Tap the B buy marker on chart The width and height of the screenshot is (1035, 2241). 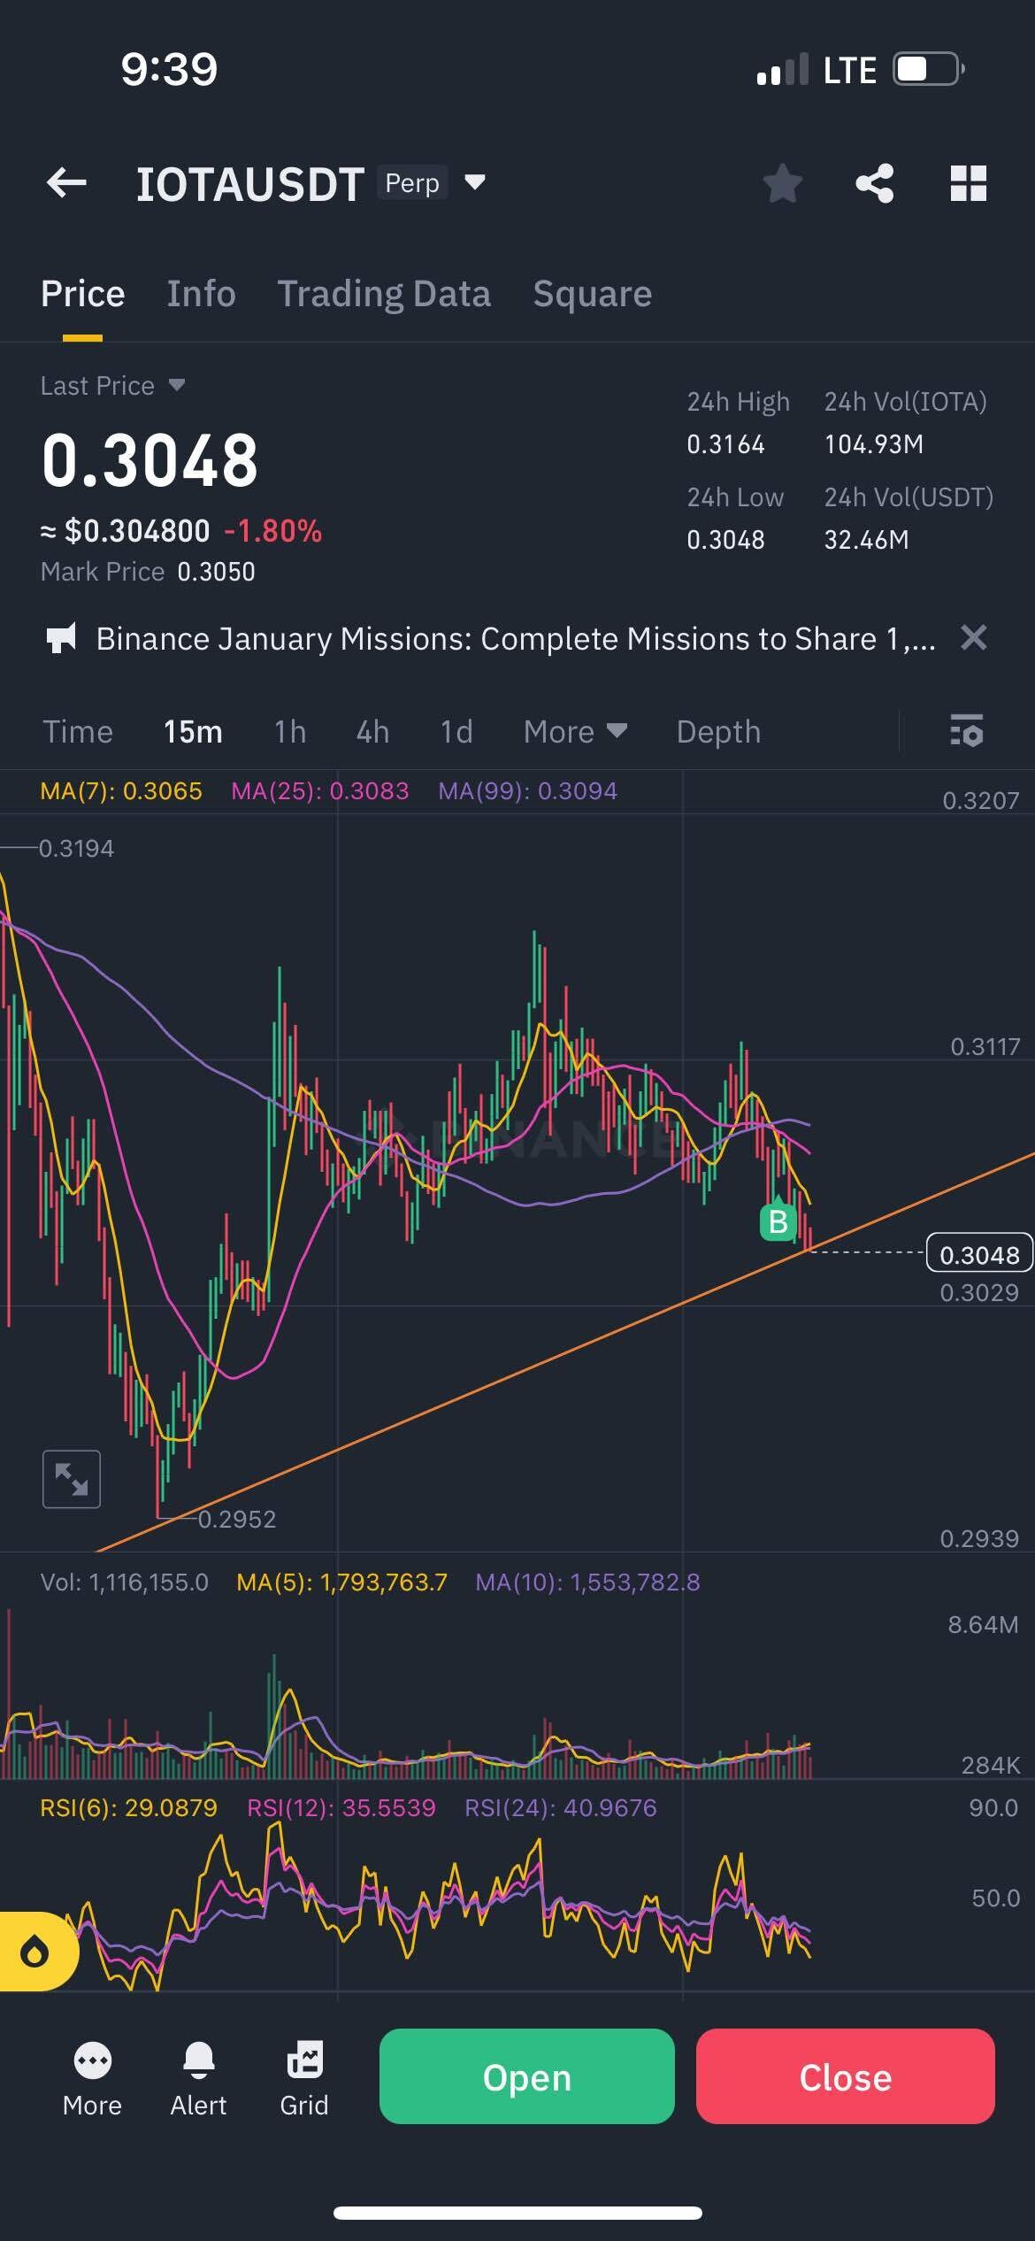click(x=778, y=1221)
